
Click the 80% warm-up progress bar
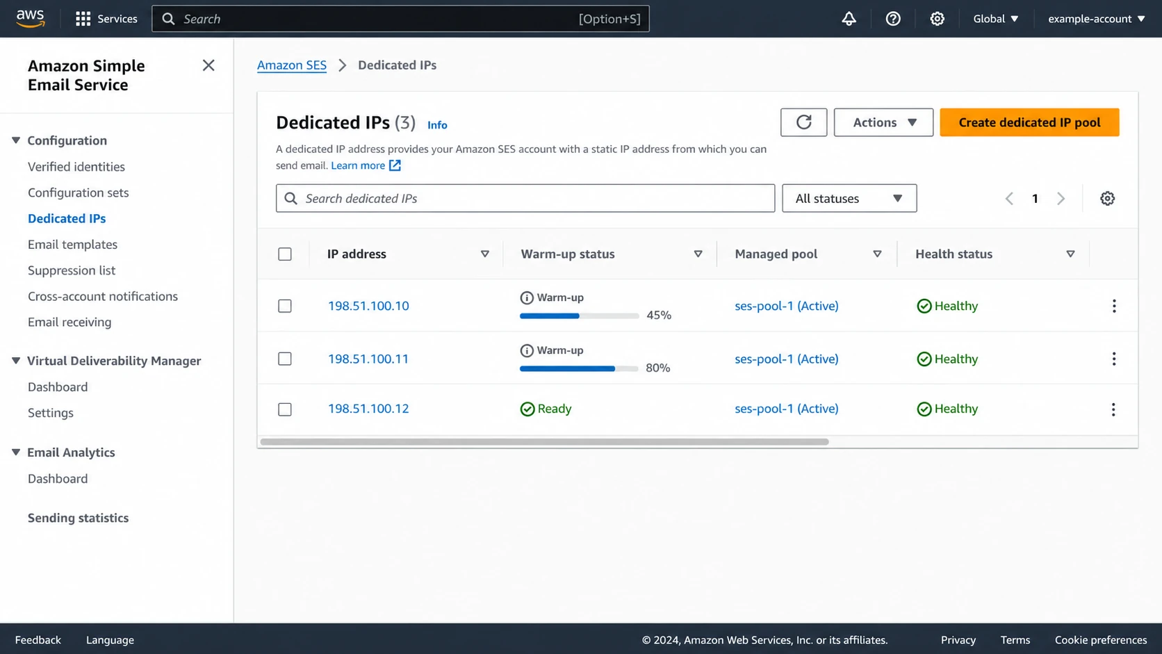[579, 368]
